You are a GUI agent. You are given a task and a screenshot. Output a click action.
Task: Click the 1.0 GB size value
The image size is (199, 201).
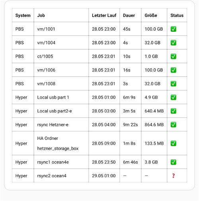(x=151, y=56)
